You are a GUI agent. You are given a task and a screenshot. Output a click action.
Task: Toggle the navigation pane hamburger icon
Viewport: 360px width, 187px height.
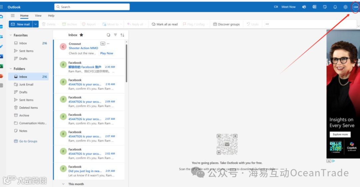tap(13, 16)
